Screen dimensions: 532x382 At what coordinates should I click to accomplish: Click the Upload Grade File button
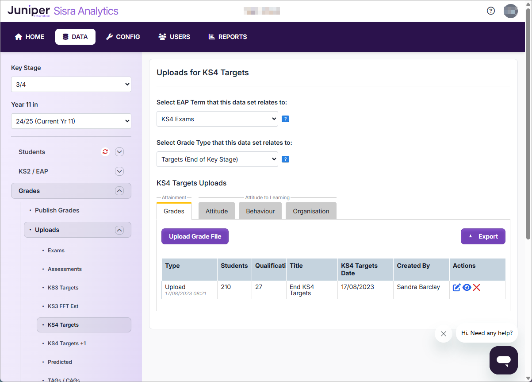click(195, 236)
